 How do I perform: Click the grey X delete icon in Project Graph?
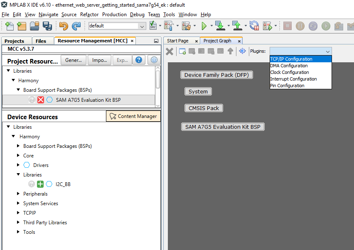pyautogui.click(x=170, y=51)
